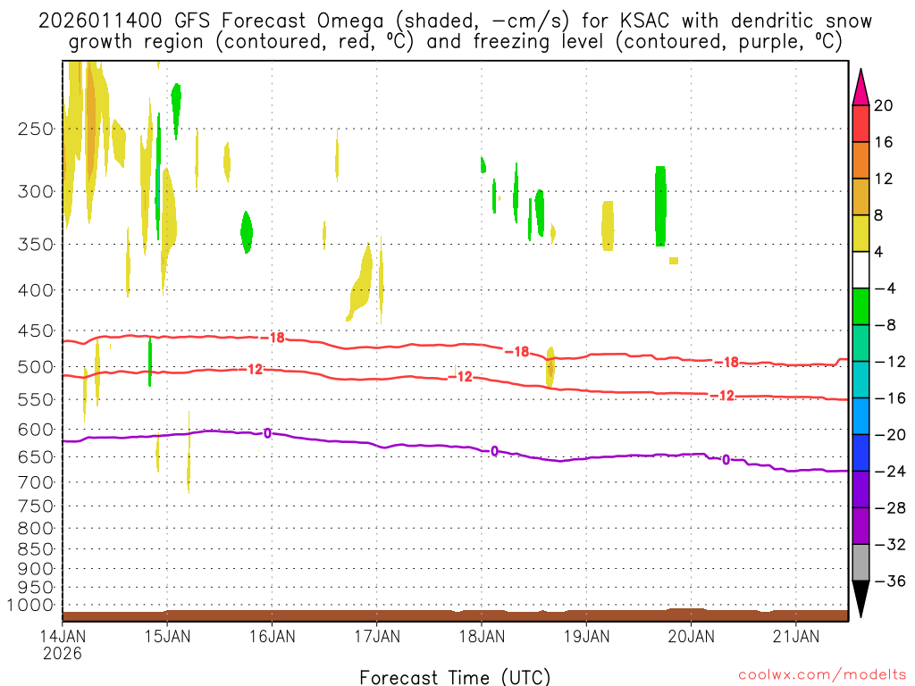This screenshot has height=686, width=915.
Task: Click the bright green legend swatch below -4
Action: click(860, 307)
